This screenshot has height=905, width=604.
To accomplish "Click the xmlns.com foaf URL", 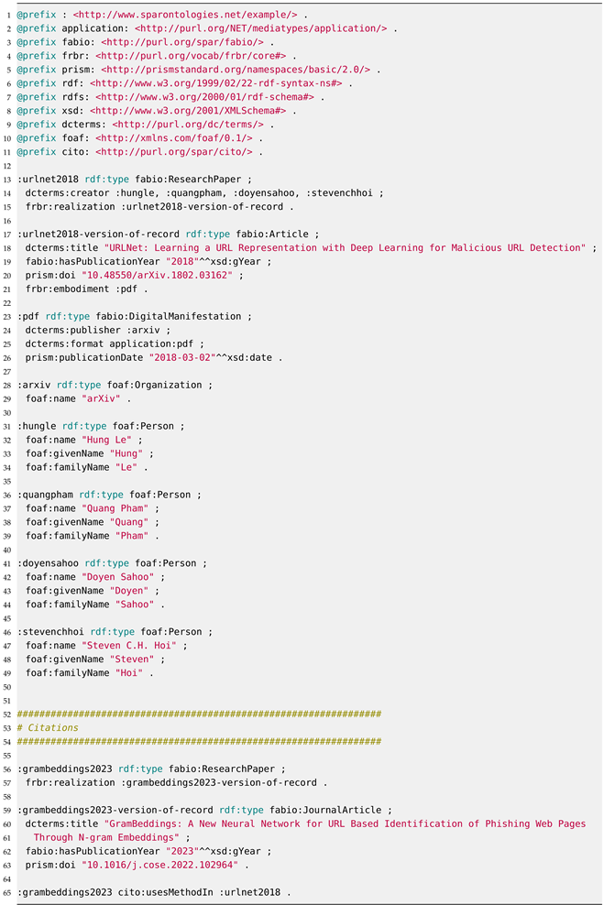I will coord(172,137).
